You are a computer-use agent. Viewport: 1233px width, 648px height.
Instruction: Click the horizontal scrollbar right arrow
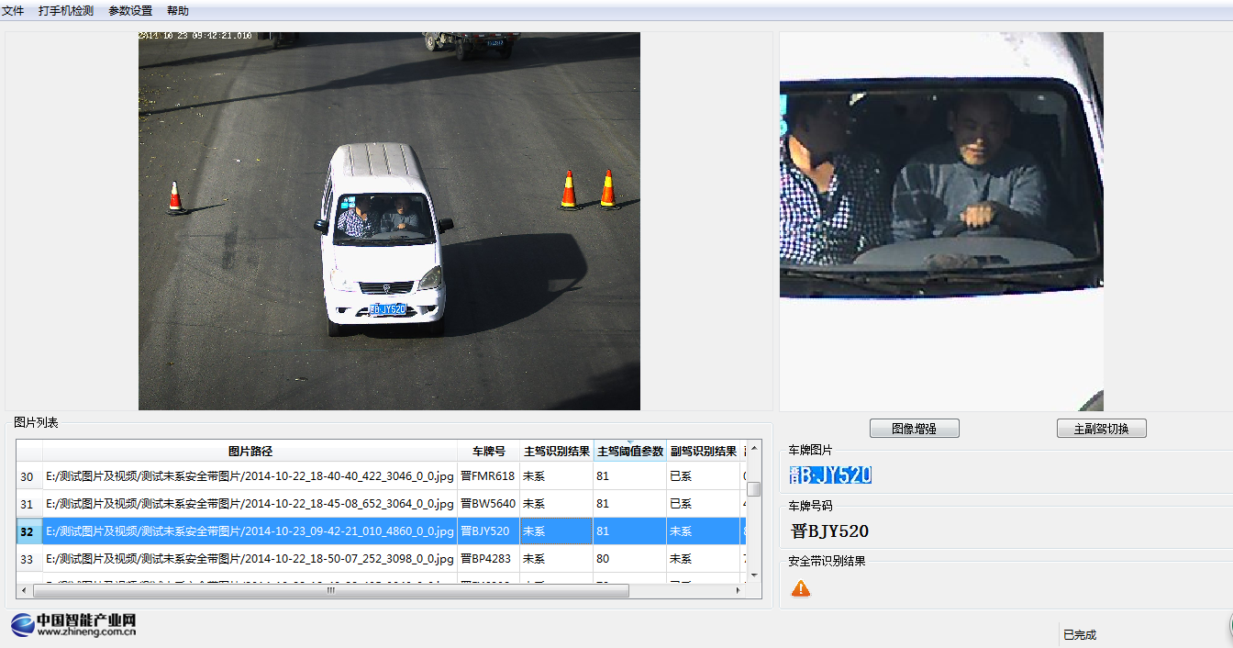pyautogui.click(x=738, y=591)
